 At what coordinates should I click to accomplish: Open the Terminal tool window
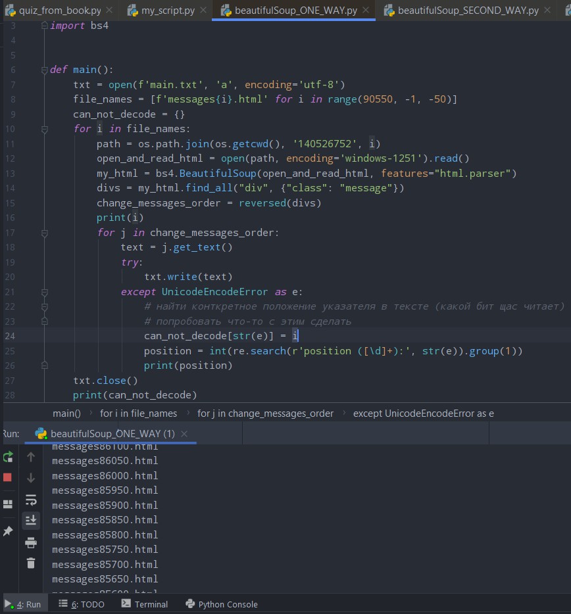coord(145,604)
